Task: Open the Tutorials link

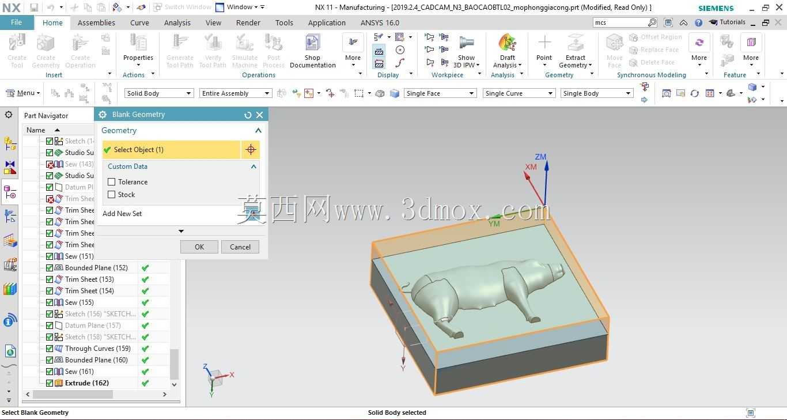Action: coord(728,22)
